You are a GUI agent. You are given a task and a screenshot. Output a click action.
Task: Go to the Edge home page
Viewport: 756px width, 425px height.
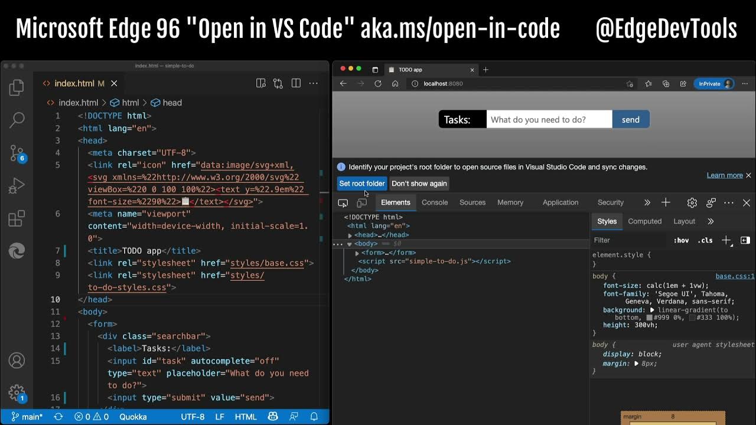[395, 84]
